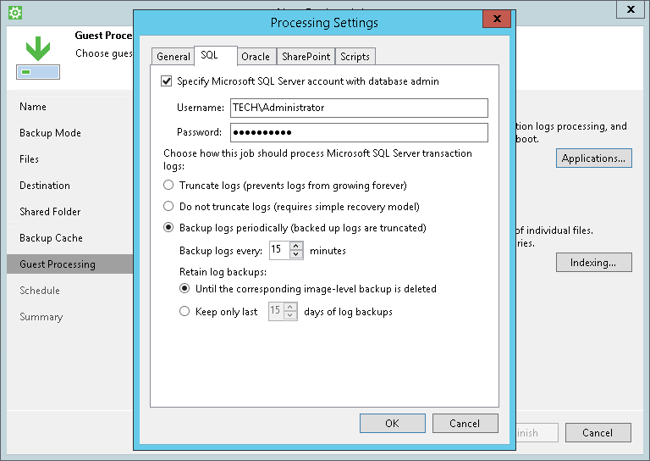Go to Backup Mode wizard step
This screenshot has width=650, height=461.
(x=50, y=133)
